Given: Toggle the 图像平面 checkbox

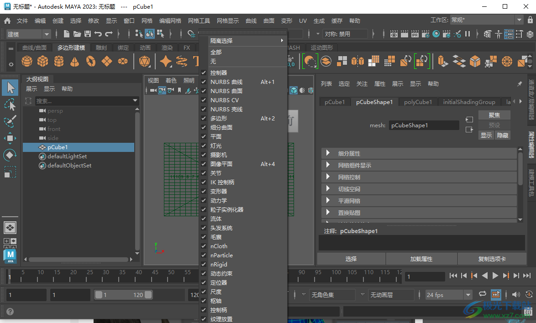Looking at the screenshot, I should coord(204,164).
